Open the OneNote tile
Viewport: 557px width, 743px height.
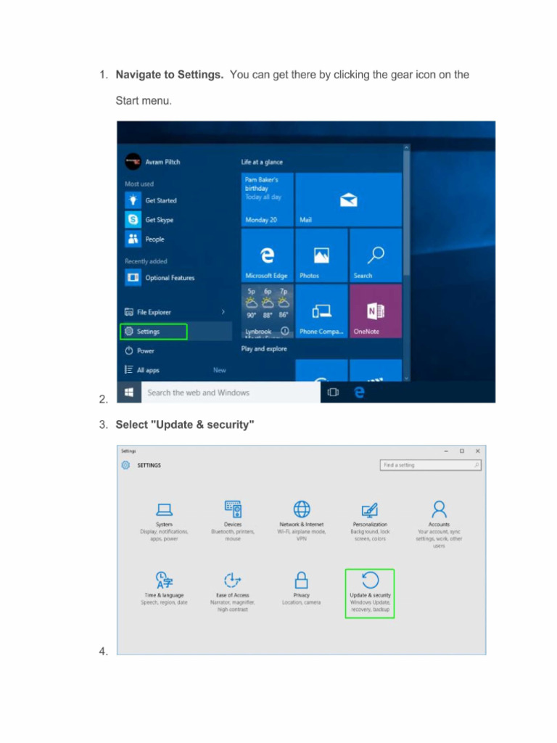pyautogui.click(x=376, y=311)
